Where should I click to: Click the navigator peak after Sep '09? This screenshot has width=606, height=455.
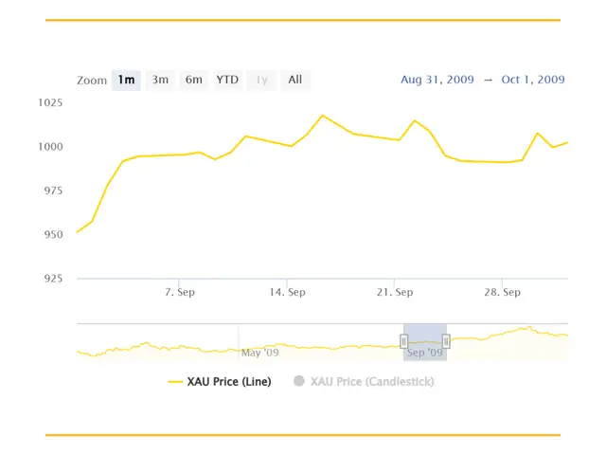pyautogui.click(x=529, y=327)
